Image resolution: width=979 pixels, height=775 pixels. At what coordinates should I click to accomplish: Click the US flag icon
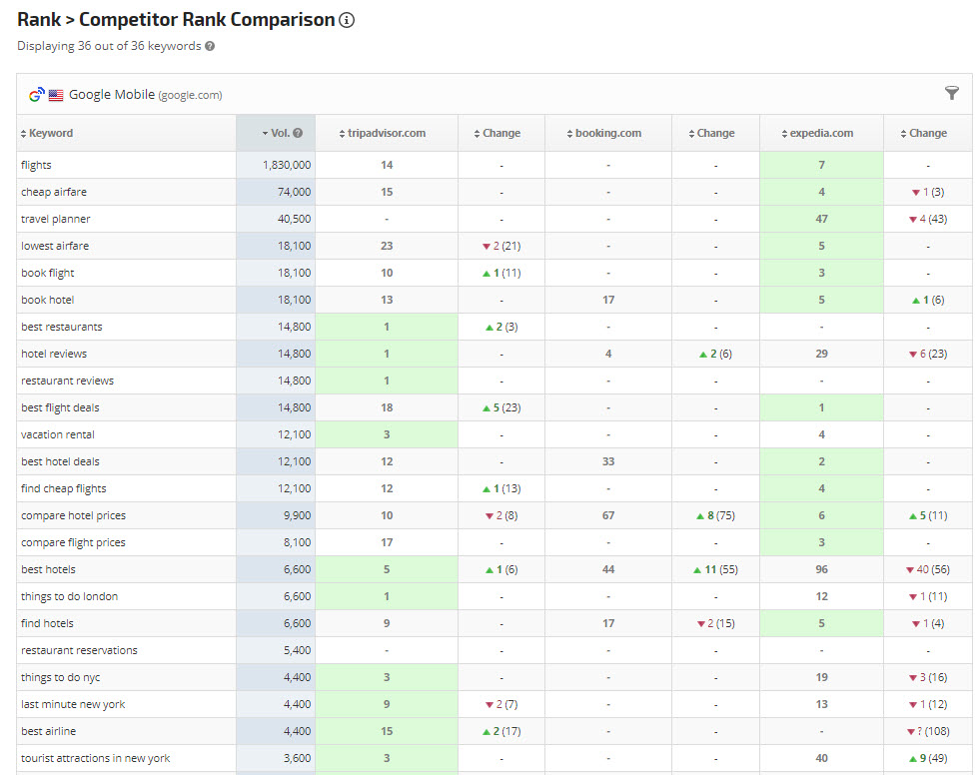click(x=56, y=95)
